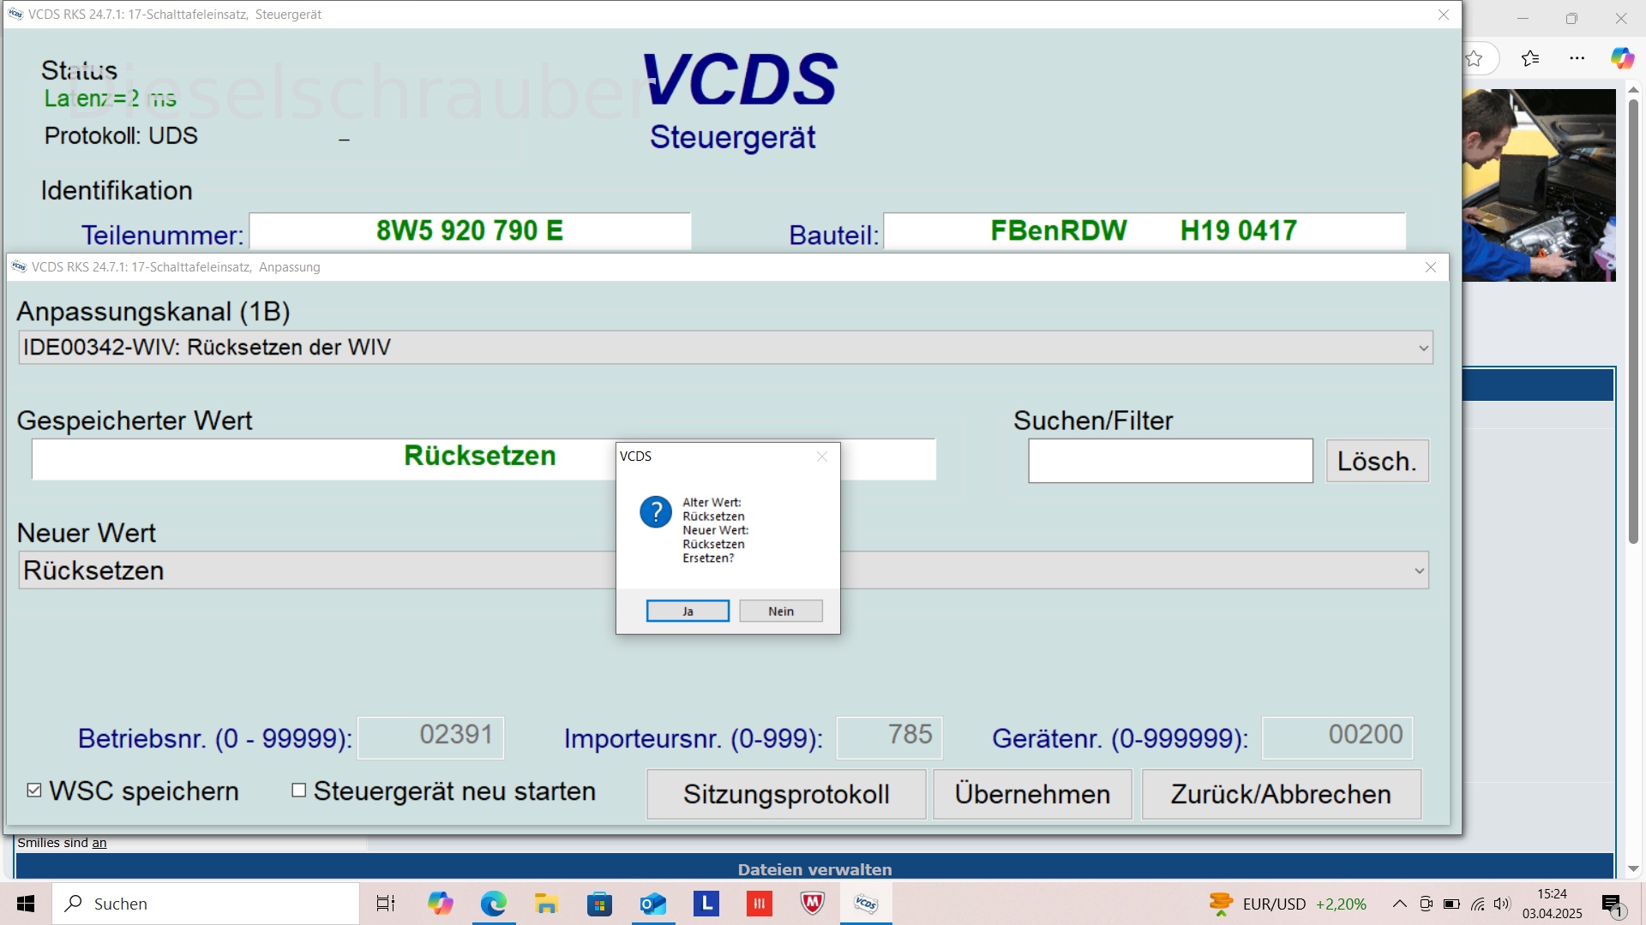Open the blue L app in taskbar
This screenshot has width=1646, height=925.
[x=706, y=904]
